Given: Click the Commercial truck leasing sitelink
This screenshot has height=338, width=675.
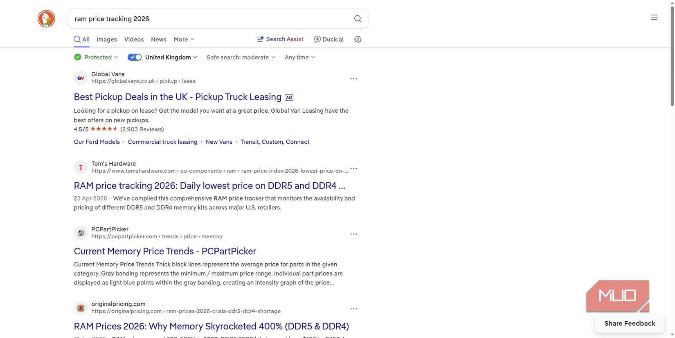Looking at the screenshot, I should pos(162,142).
